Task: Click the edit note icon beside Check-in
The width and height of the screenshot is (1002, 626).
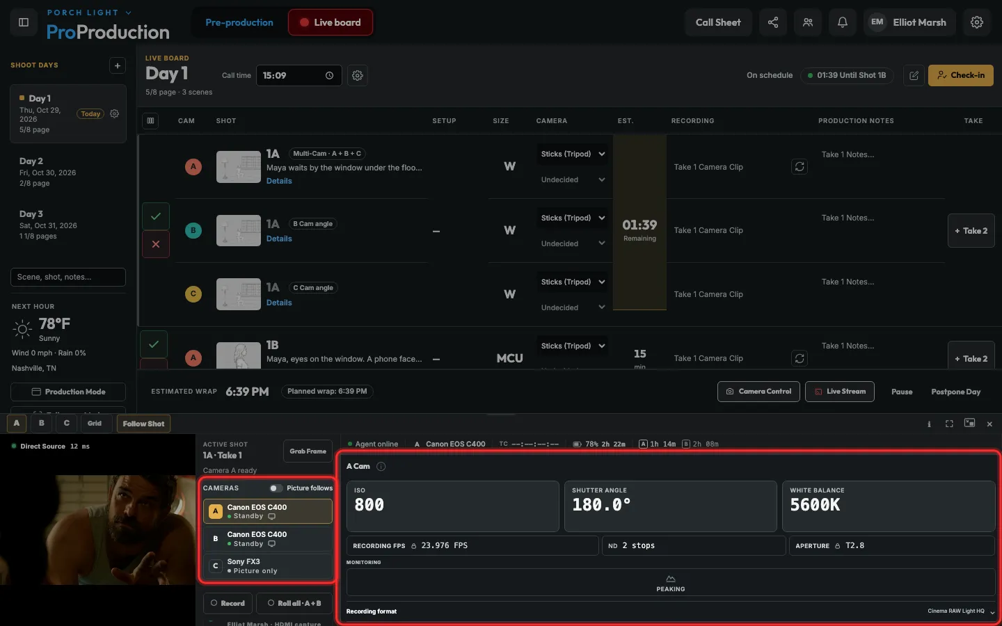Action: pyautogui.click(x=914, y=75)
